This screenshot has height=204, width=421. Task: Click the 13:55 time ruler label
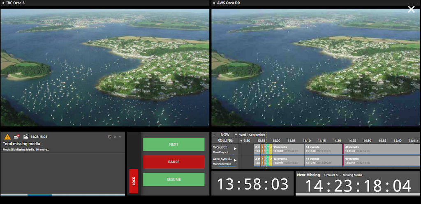click(261, 141)
